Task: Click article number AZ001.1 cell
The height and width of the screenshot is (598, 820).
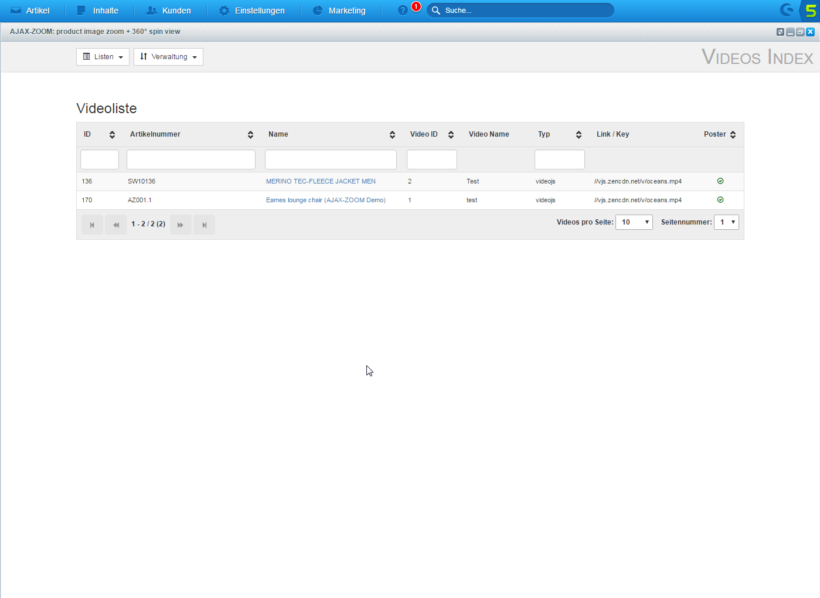Action: coord(139,201)
